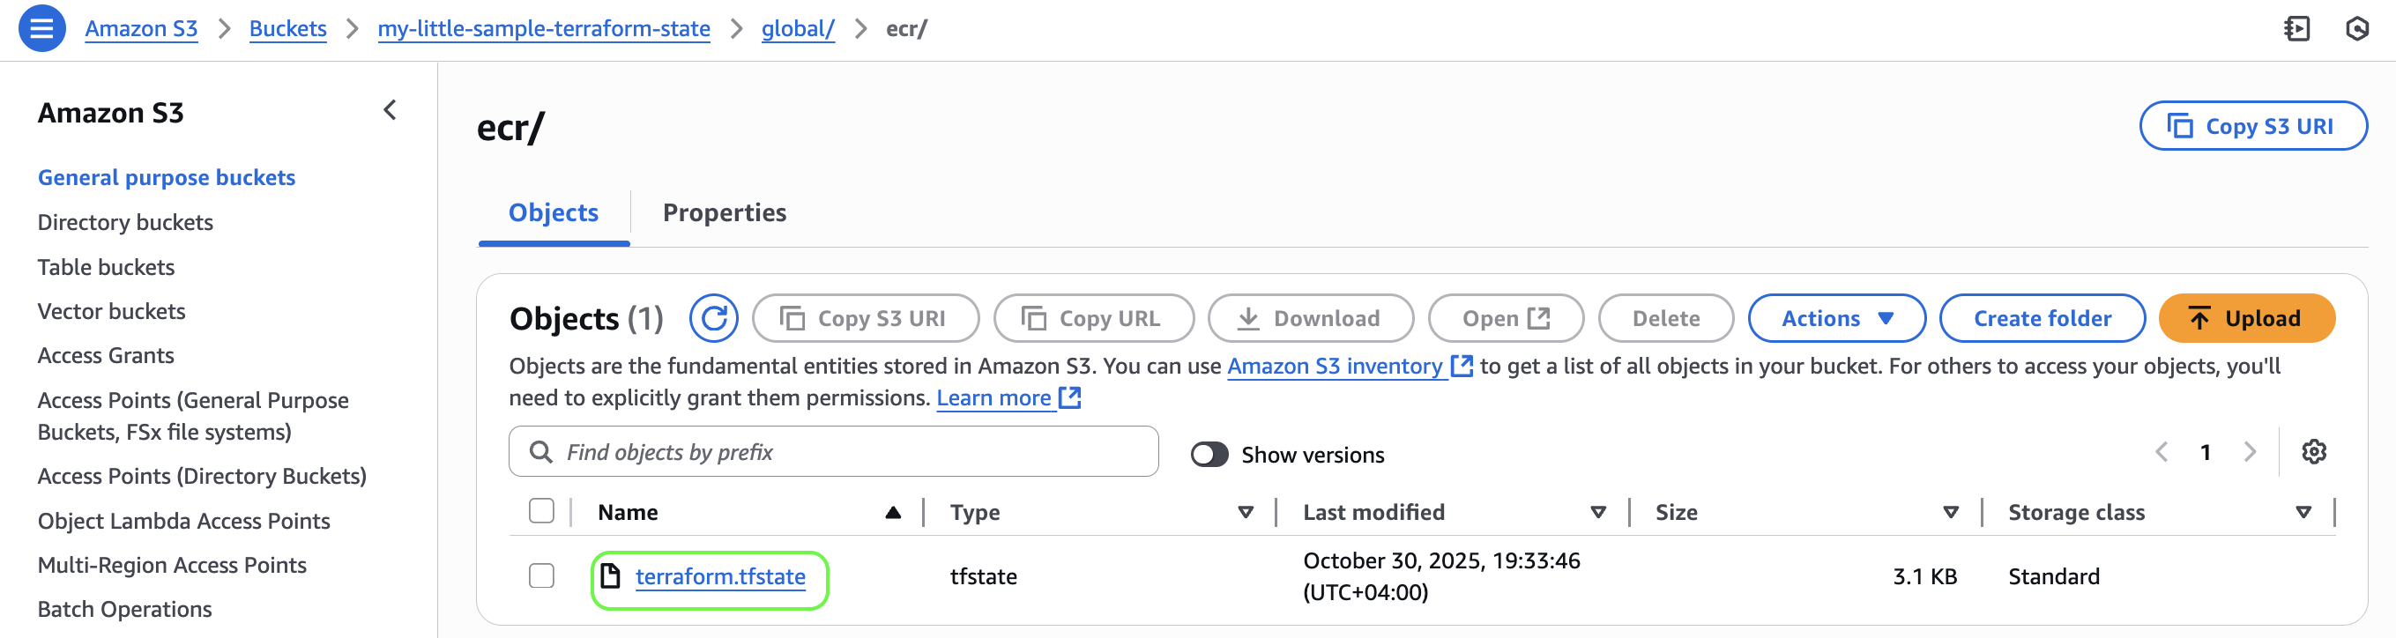This screenshot has height=638, width=2396.
Task: Go to previous page of objects
Action: [x=2162, y=452]
